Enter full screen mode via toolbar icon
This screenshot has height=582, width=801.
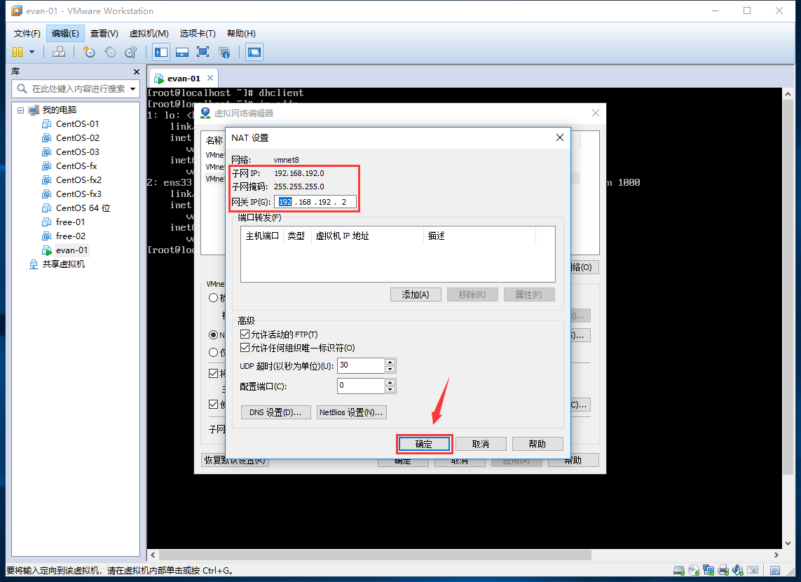click(x=203, y=52)
